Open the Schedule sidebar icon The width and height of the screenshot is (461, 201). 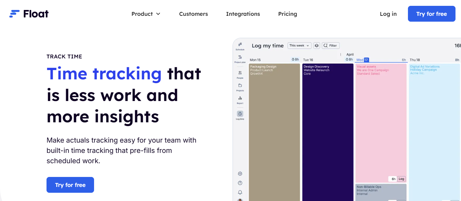(x=240, y=46)
